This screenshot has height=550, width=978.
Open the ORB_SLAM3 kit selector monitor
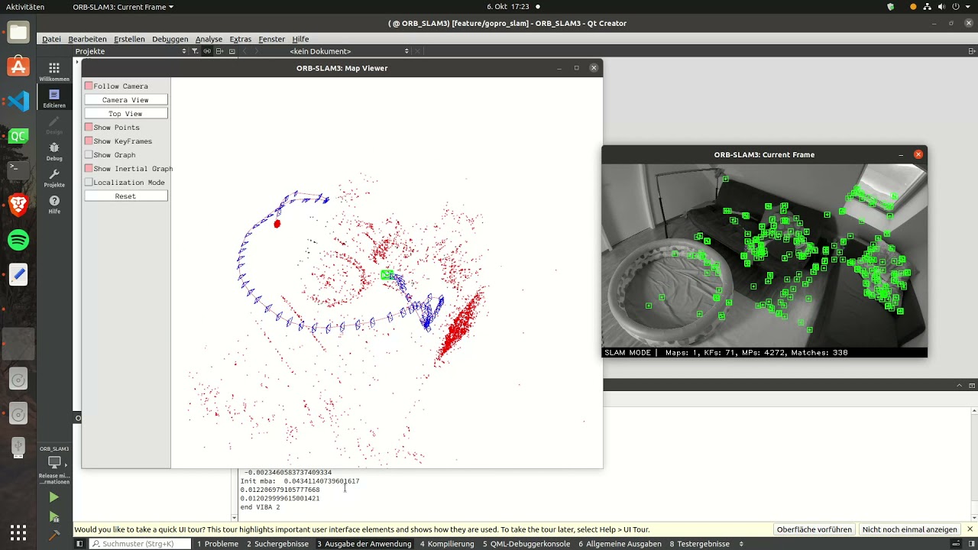[54, 462]
